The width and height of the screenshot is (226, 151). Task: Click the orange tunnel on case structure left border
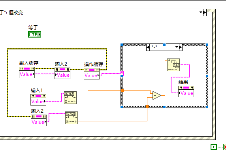pyautogui.click(x=122, y=90)
